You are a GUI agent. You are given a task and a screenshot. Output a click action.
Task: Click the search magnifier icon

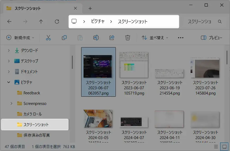220,22
